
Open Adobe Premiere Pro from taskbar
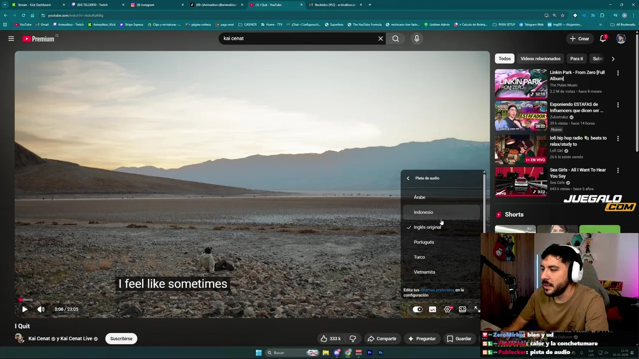click(369, 353)
